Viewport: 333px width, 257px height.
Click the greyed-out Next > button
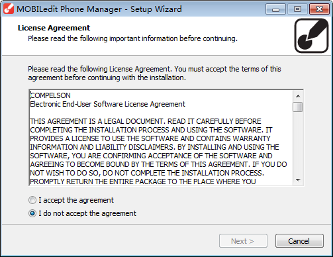[x=243, y=241]
